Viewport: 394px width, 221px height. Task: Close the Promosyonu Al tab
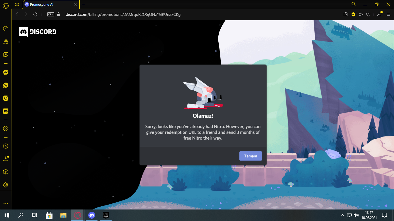point(76,5)
